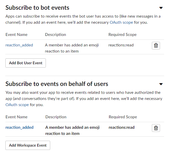Click Required Scope header in bot events table
This screenshot has height=154, width=172.
point(122,35)
